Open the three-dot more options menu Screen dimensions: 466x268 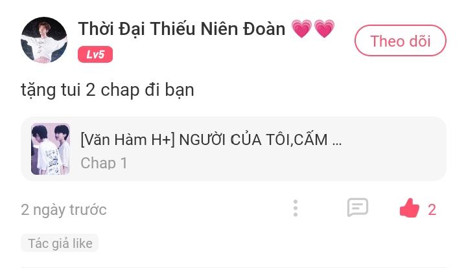tap(296, 208)
